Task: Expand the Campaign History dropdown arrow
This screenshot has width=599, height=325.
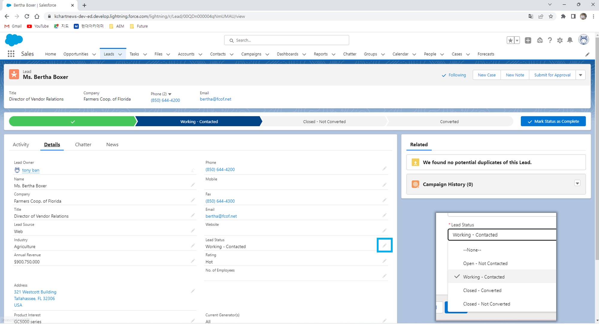Action: [x=577, y=183]
